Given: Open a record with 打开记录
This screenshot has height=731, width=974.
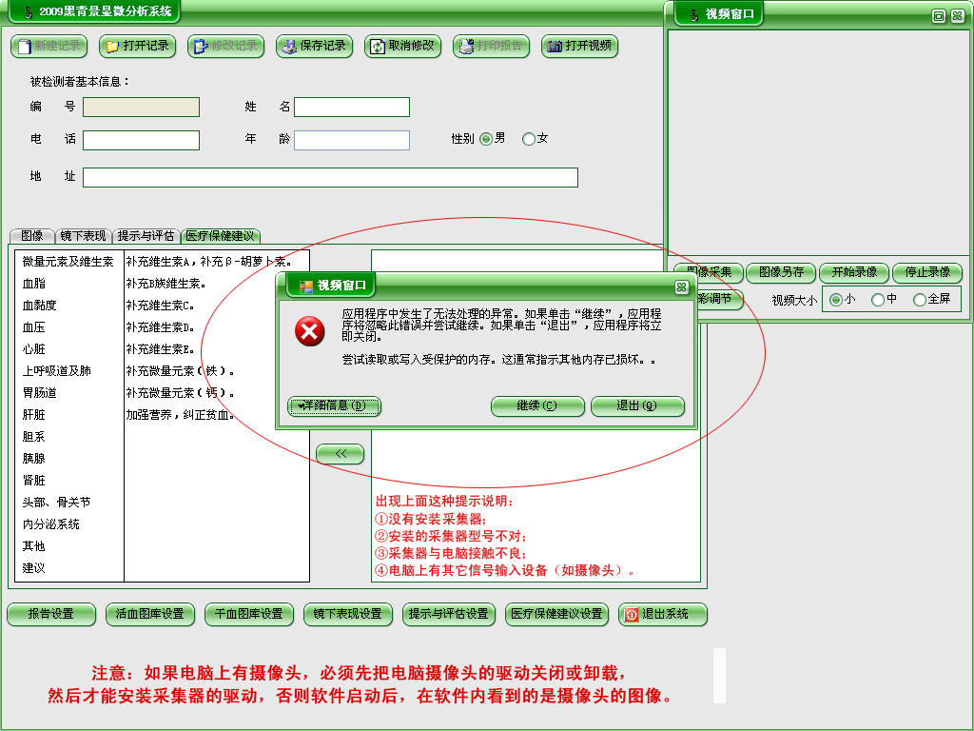Looking at the screenshot, I should (137, 46).
